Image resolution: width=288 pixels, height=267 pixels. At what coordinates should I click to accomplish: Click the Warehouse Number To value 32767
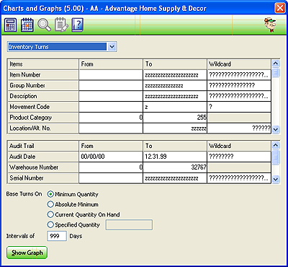pyautogui.click(x=175, y=167)
